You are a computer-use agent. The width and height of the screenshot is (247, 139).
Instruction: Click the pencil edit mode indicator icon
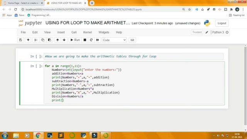tap(207, 32)
